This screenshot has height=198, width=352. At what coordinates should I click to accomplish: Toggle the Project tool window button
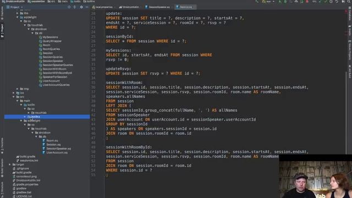point(2,31)
